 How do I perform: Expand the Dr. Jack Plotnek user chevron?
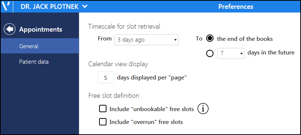click(85, 7)
